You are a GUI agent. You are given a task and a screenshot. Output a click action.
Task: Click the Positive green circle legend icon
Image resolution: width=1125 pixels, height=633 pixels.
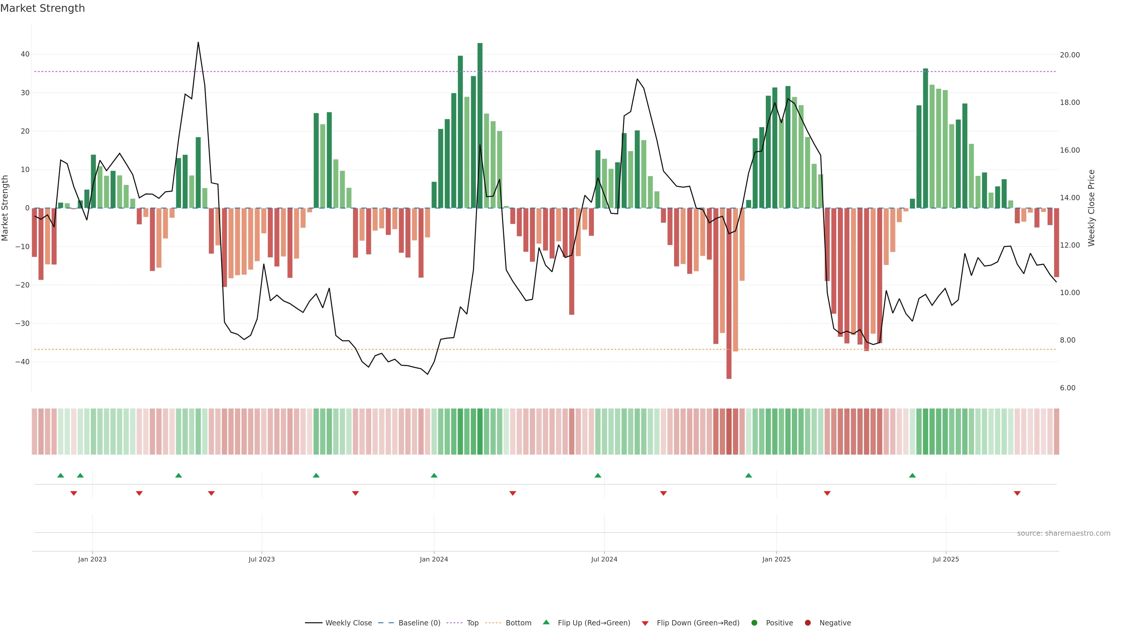754,622
